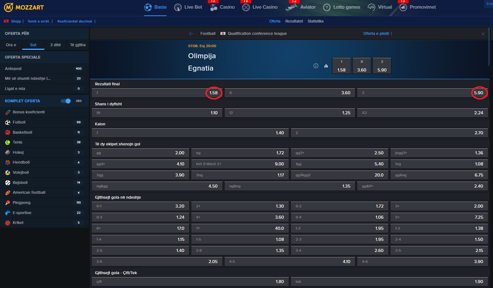Open Ligat e mia list
This screenshot has width=493, height=288.
(x=44, y=89)
